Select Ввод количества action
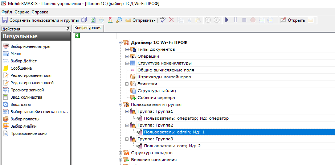Screen dimensions: 335x165 [x=26, y=97]
